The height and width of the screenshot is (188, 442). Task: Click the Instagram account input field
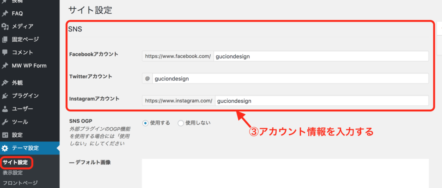pos(322,101)
